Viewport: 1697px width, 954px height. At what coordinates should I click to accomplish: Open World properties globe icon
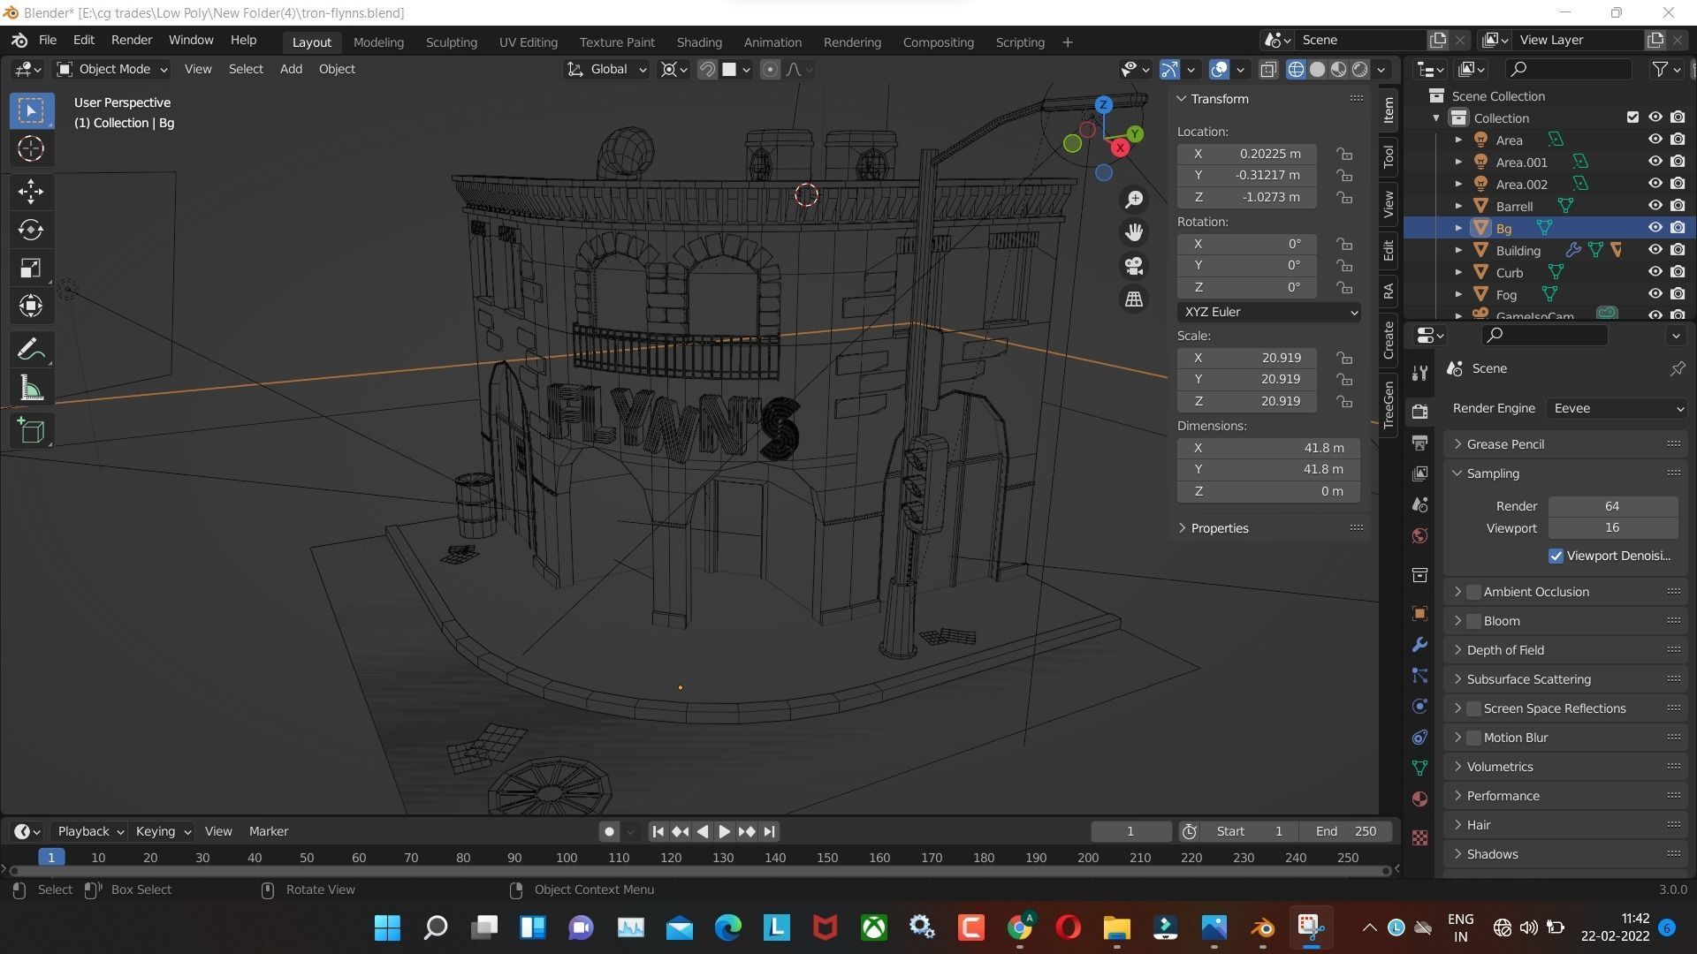click(x=1419, y=535)
